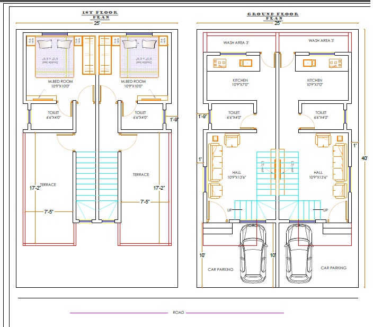Viewport: 373px width, 327px height.
Task: Click the "UP" stair label in right hall
Action: click(x=325, y=210)
